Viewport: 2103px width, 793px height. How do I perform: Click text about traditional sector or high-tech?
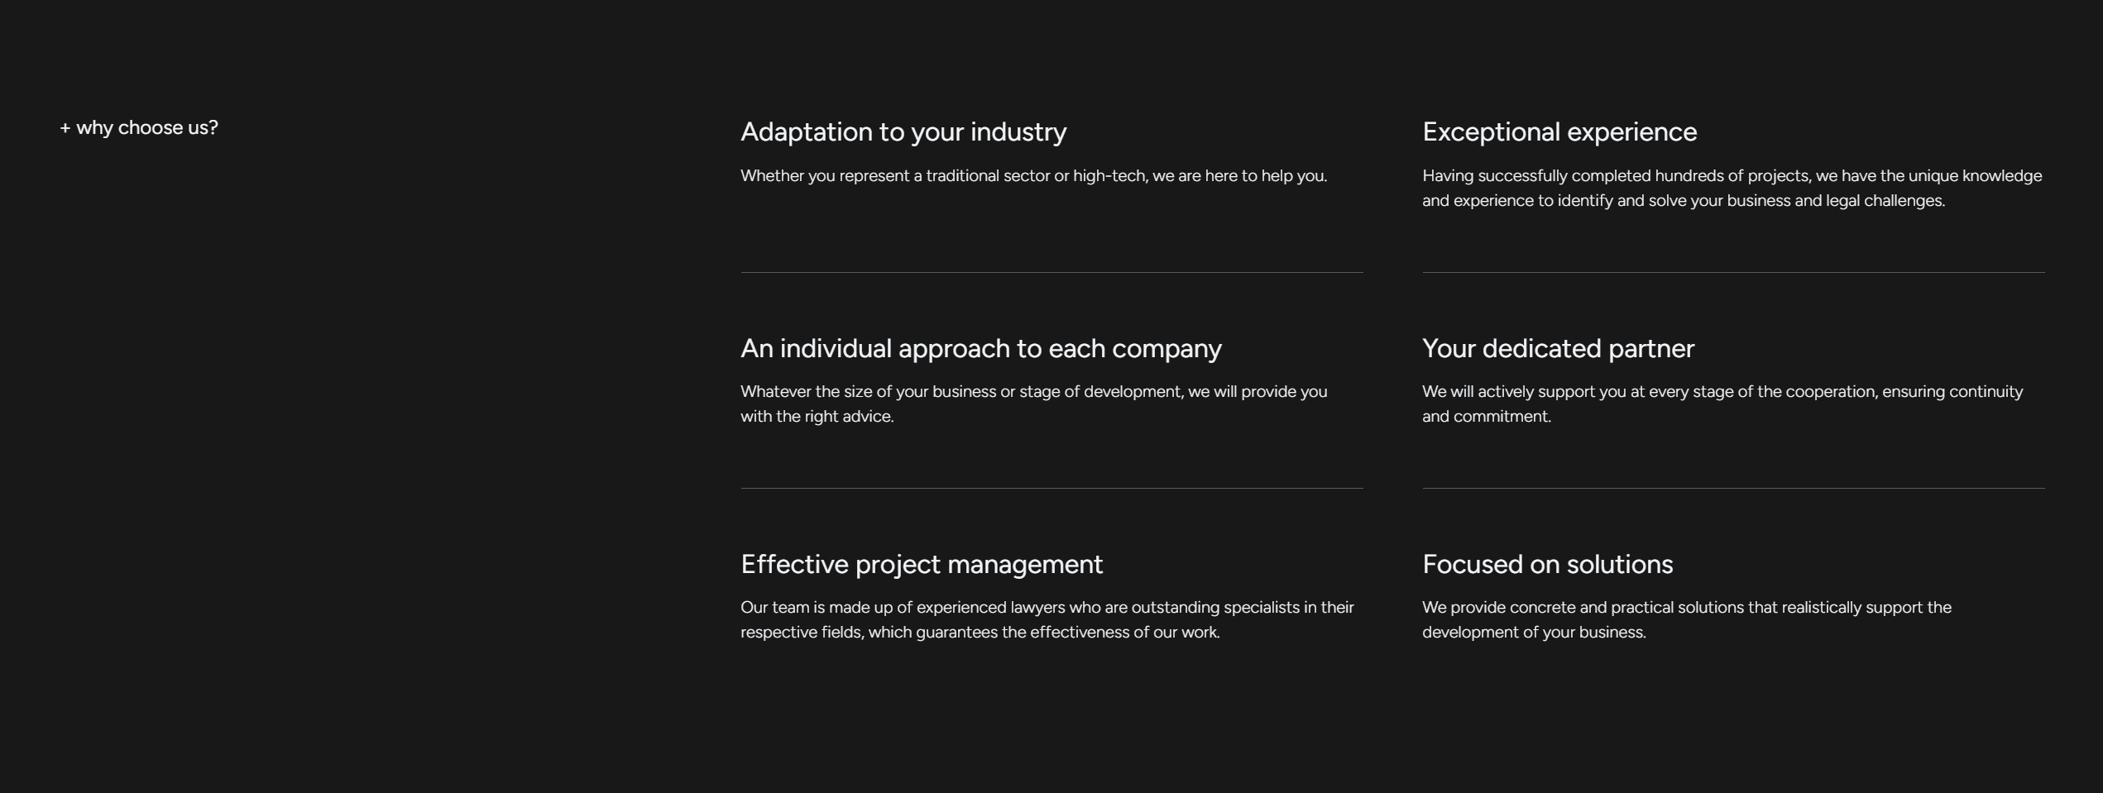click(x=1033, y=176)
